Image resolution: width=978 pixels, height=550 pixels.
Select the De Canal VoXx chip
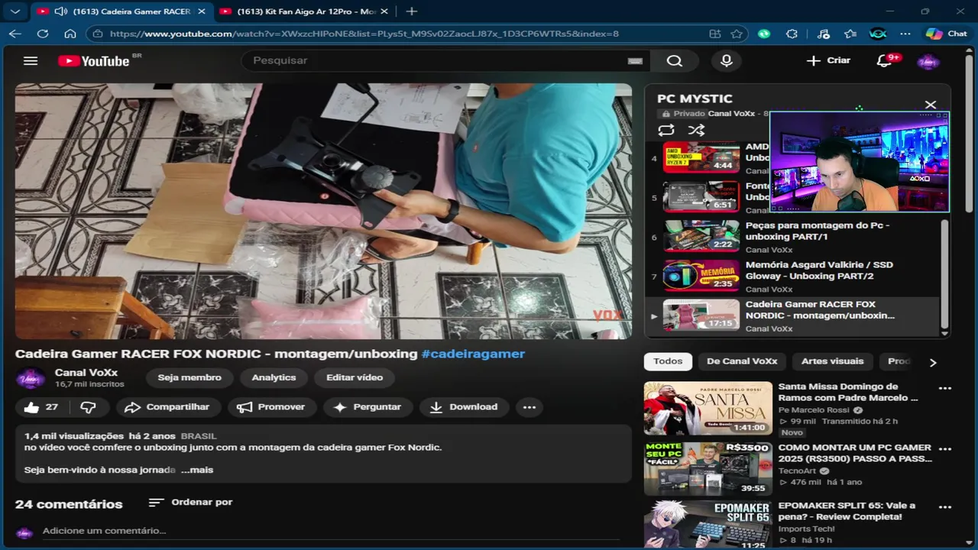point(742,361)
